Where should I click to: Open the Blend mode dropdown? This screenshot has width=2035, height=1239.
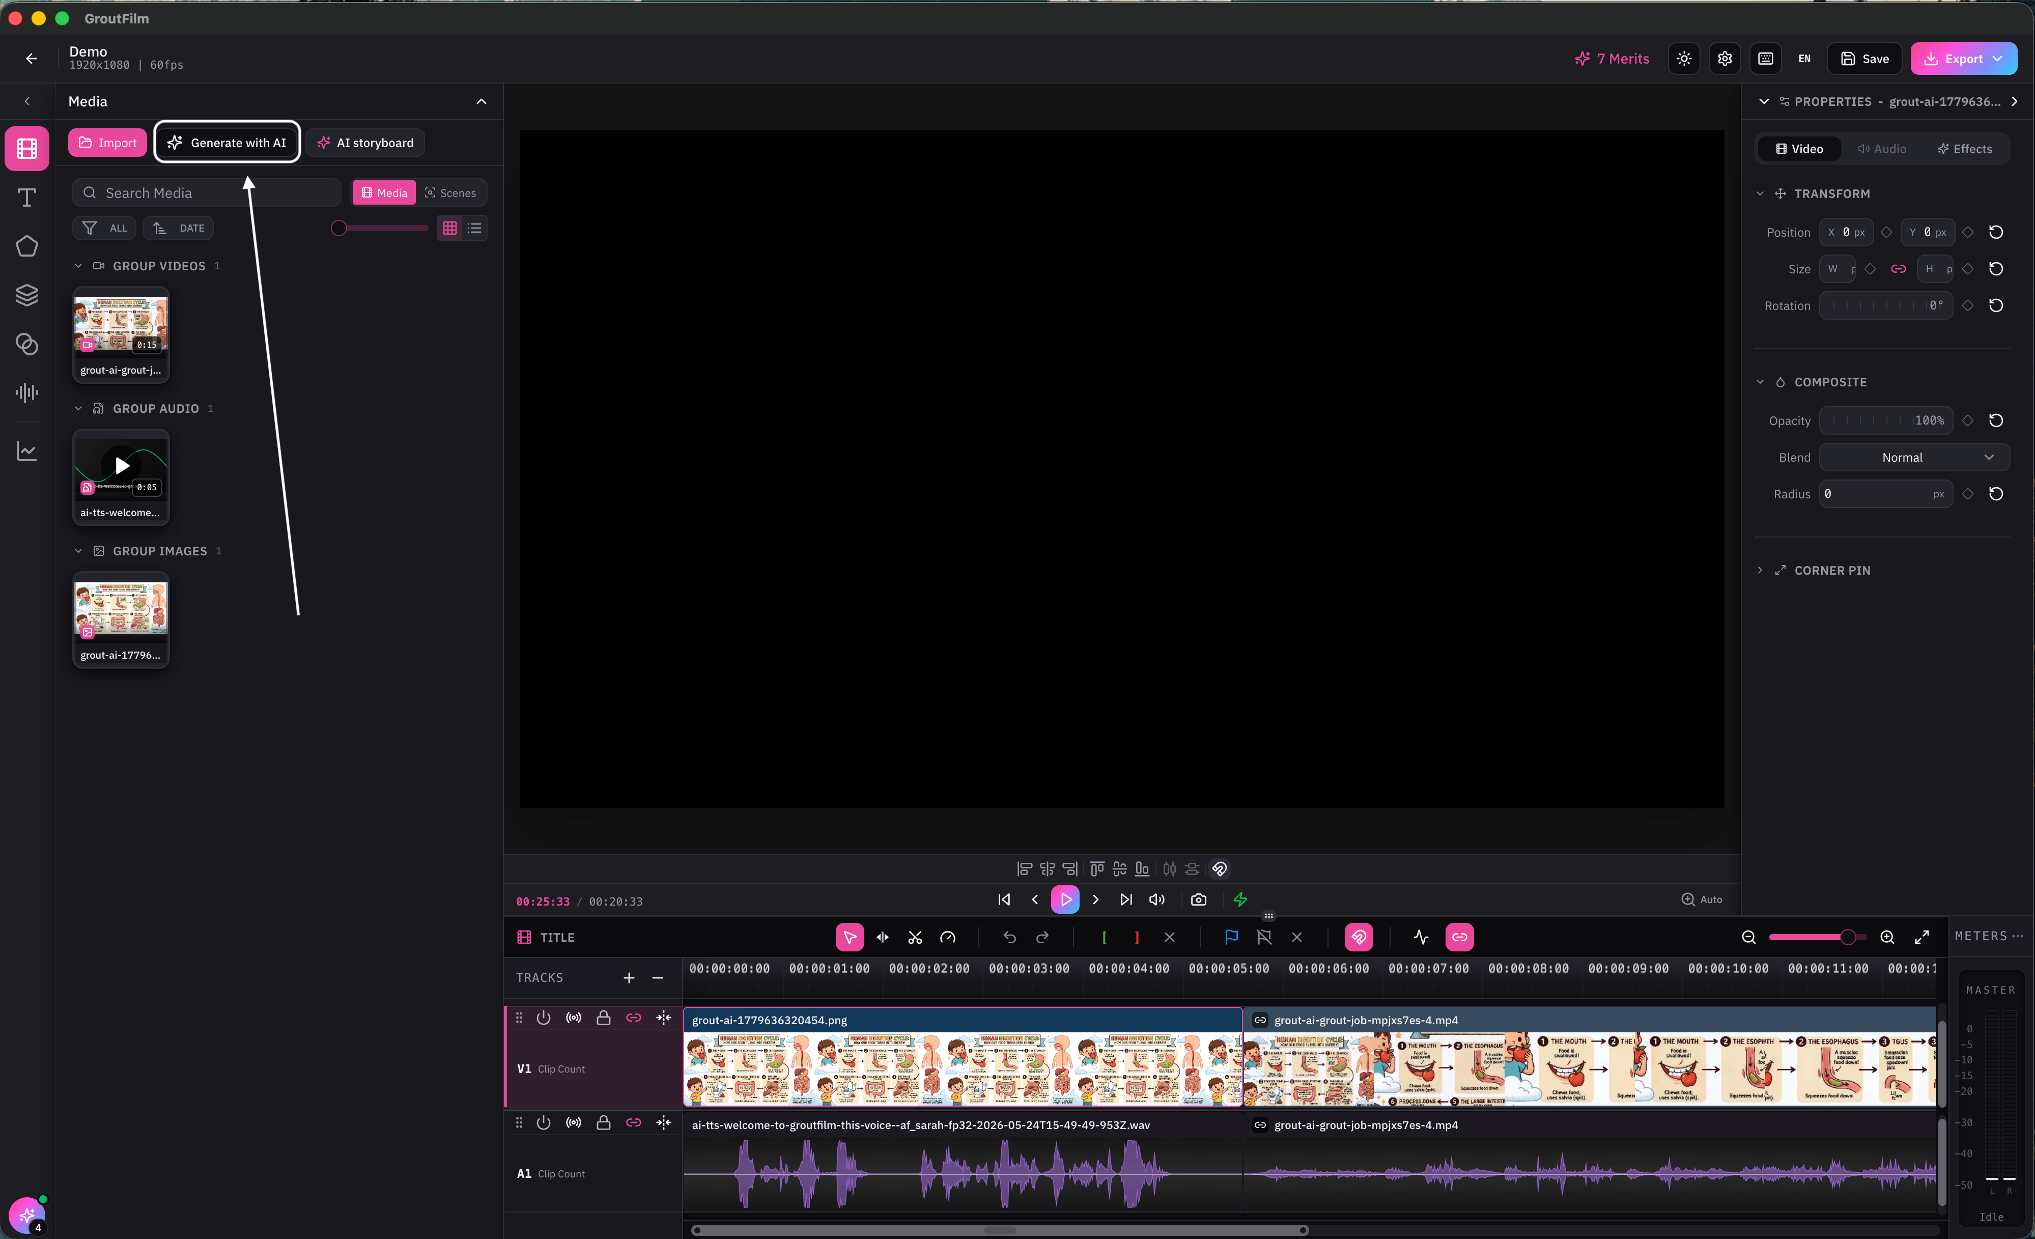[x=1914, y=458]
